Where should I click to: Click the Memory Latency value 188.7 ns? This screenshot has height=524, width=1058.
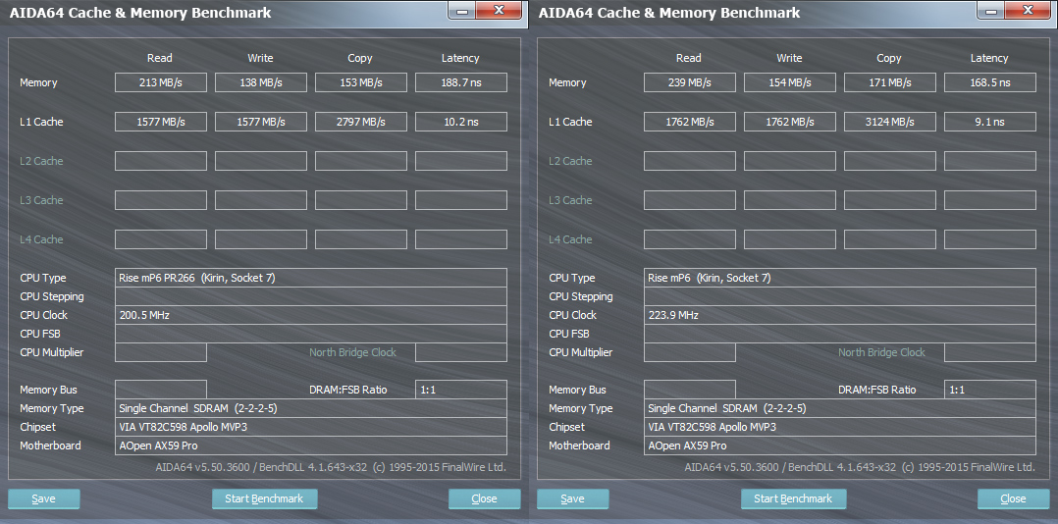460,82
